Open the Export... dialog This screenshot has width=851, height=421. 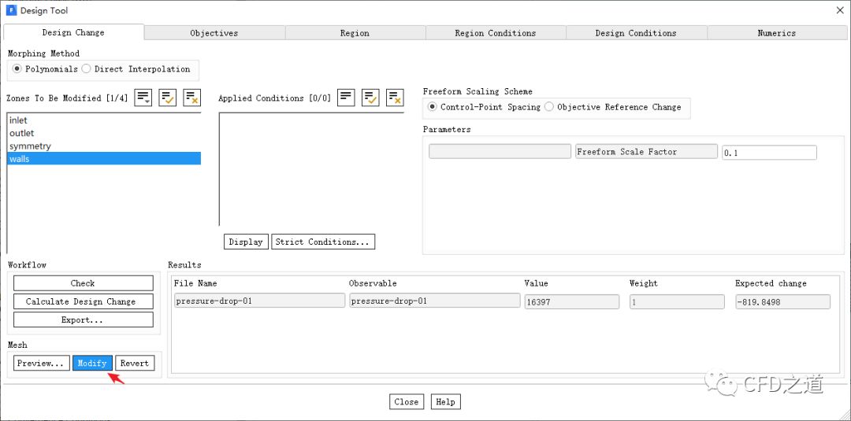[83, 320]
